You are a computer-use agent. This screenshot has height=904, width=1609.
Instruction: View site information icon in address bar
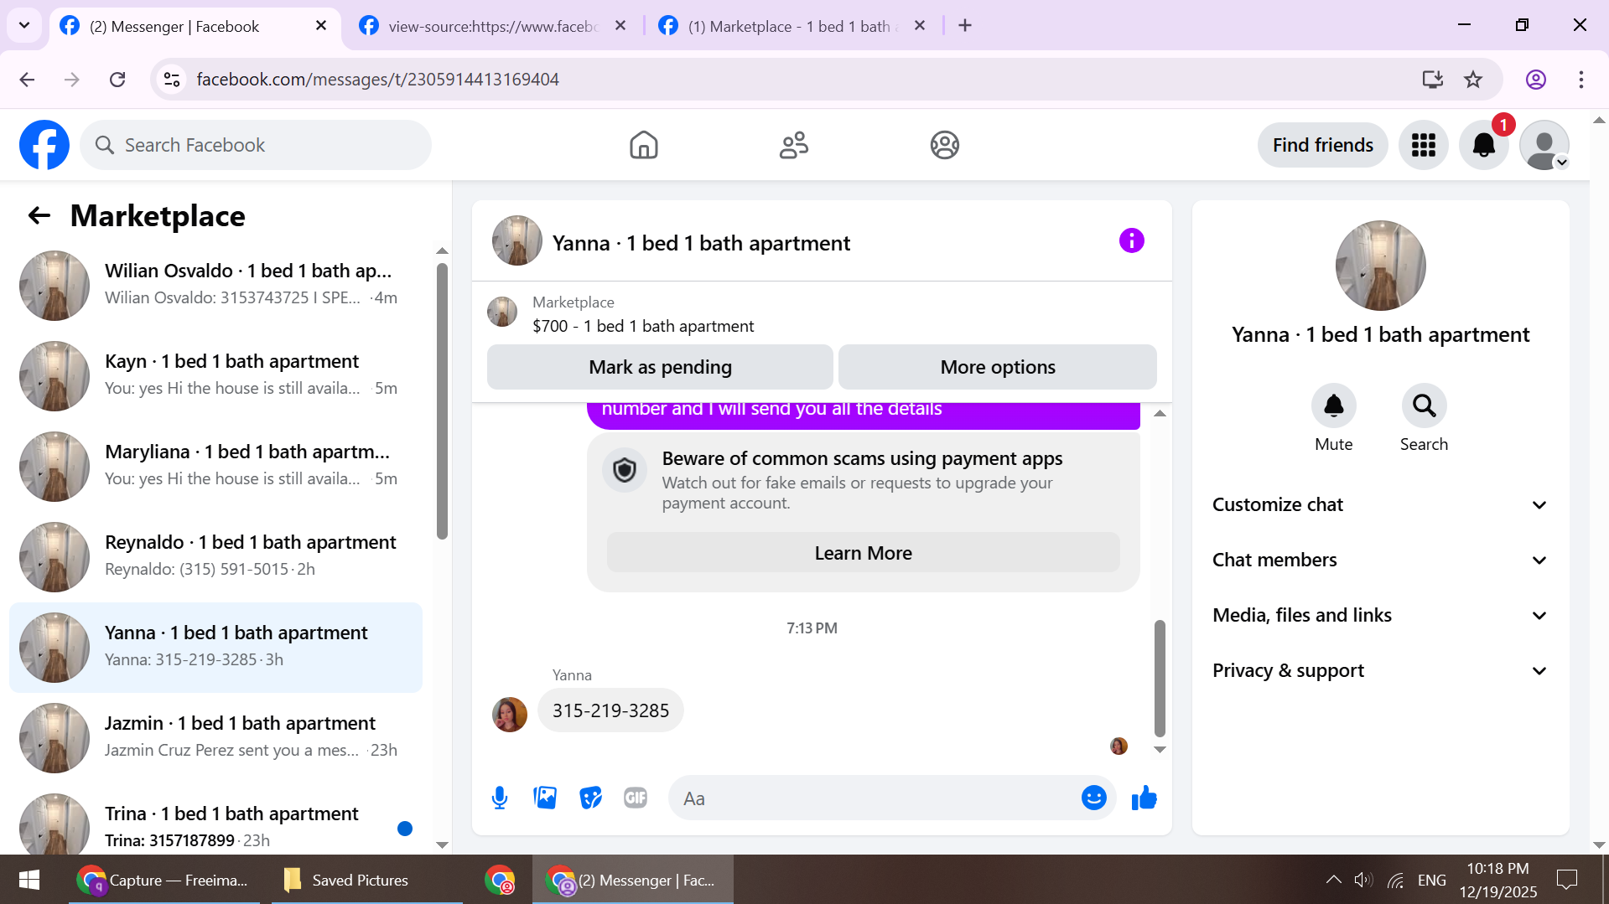pos(172,80)
